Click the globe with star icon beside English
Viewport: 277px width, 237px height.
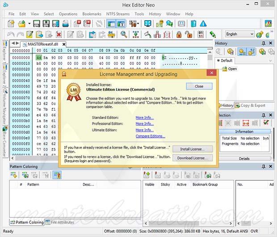[x=260, y=34]
